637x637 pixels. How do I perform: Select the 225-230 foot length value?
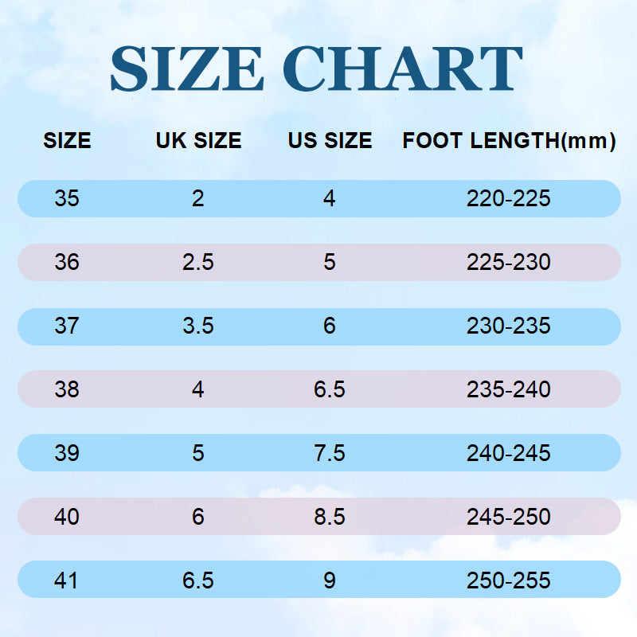[x=509, y=262]
